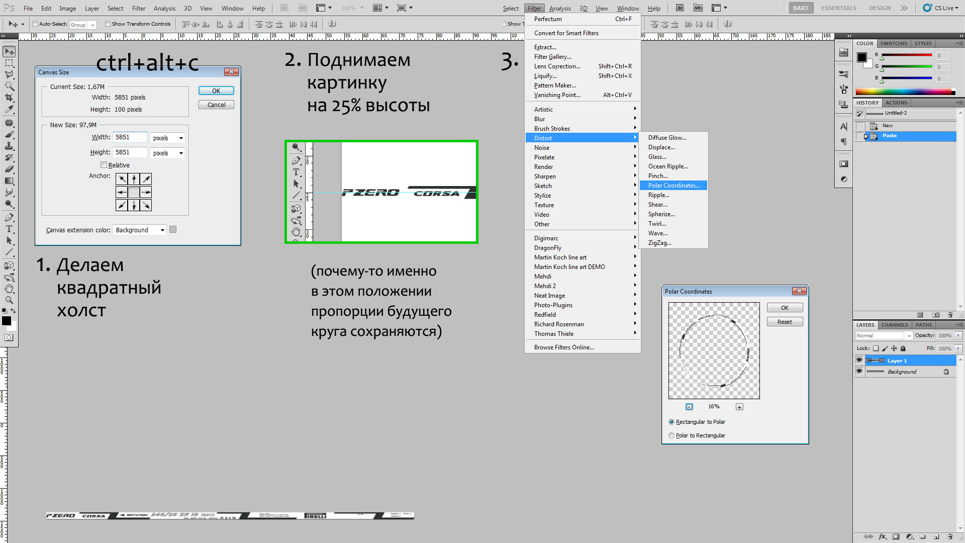This screenshot has width=965, height=543.
Task: Select the Clone Stamp tool in Tools panel
Action: [9, 146]
